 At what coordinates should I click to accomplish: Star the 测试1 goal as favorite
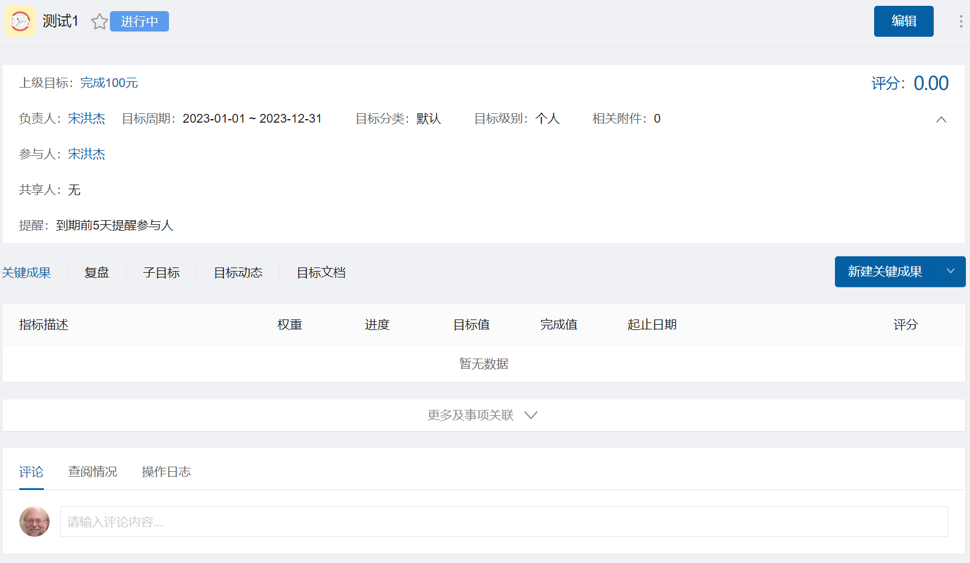(99, 22)
